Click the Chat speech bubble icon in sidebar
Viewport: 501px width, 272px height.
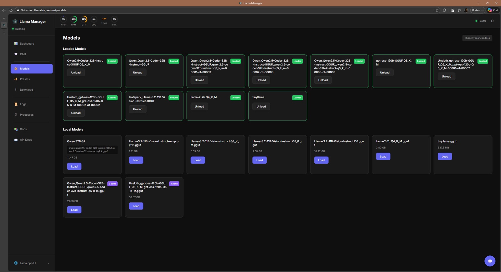click(16, 54)
